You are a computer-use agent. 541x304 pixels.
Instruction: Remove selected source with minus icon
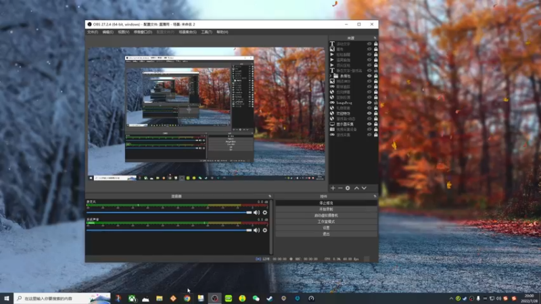[340, 188]
